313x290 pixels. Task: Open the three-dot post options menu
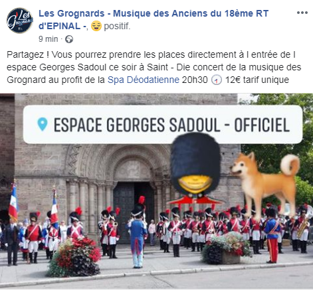pyautogui.click(x=302, y=13)
